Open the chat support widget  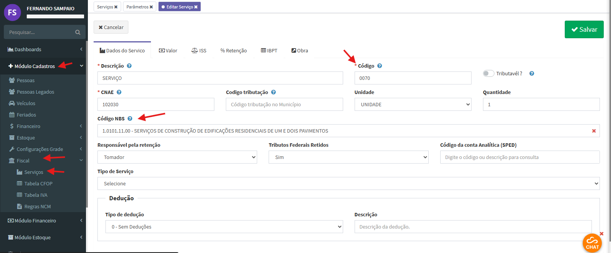[x=592, y=243]
